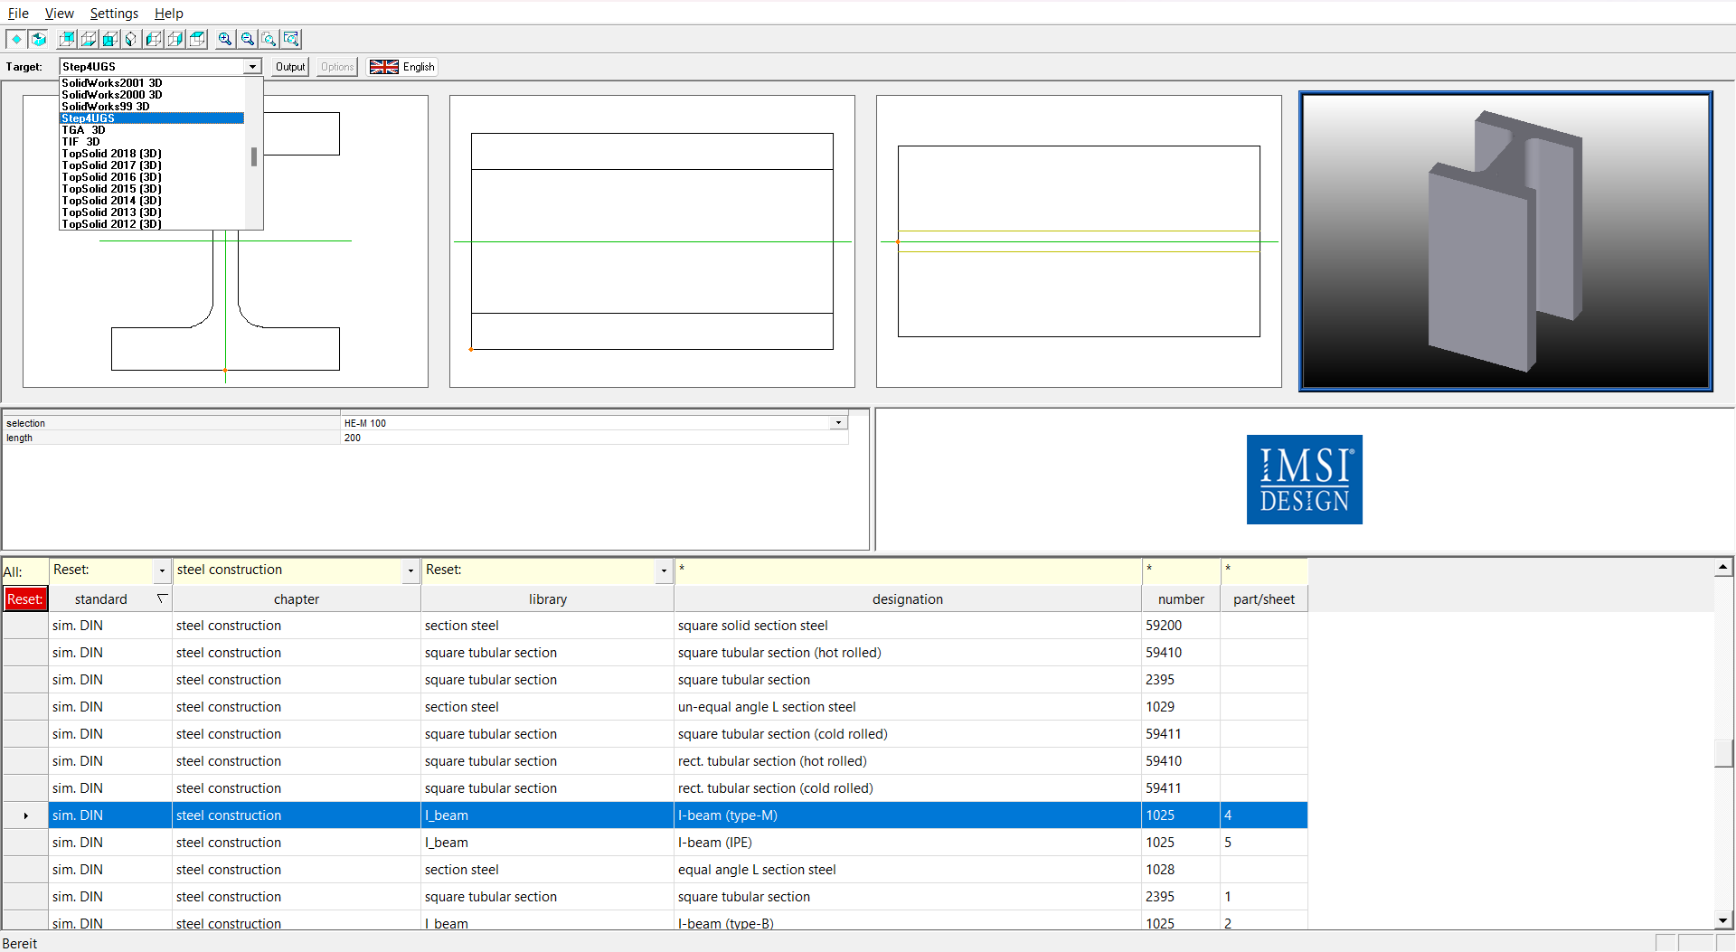1736x952 pixels.
Task: Select the isometric diamond-shaped view icon
Action: pos(132,39)
